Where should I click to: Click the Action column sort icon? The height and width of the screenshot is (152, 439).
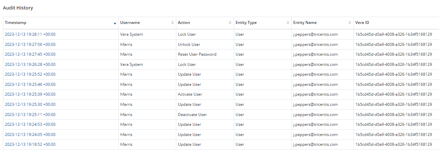[230, 23]
